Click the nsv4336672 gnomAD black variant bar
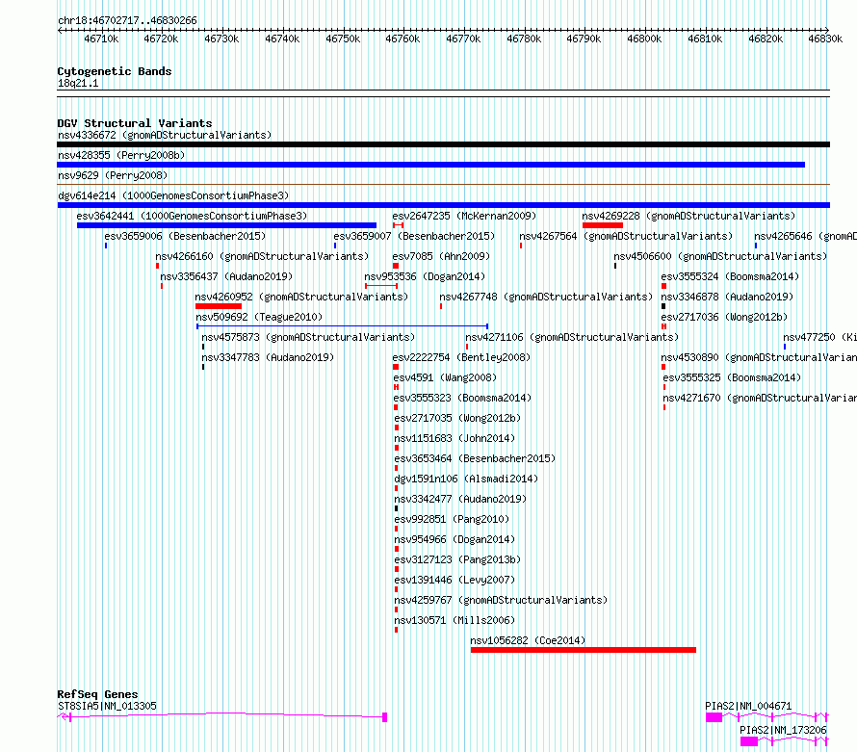Screen dimensions: 857x752 (x=443, y=144)
